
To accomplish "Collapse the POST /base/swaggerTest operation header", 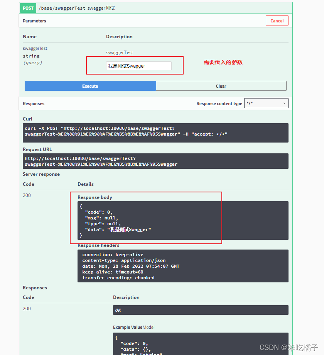I will (x=156, y=8).
